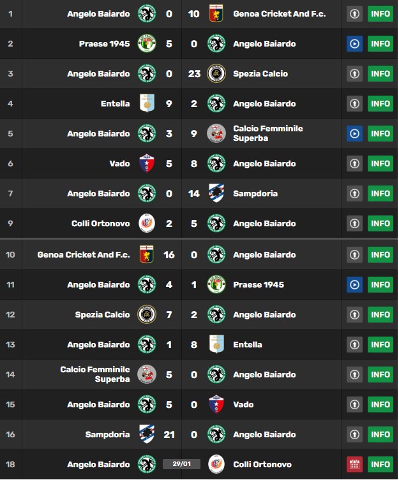Click Colli Ortonovo logo in match 9

pos(147,223)
